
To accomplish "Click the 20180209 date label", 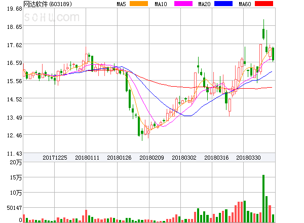I will [151, 158].
